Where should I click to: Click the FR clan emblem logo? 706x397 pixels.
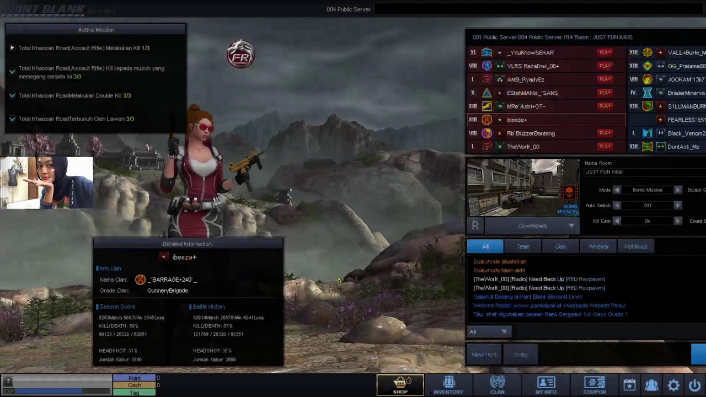[240, 54]
